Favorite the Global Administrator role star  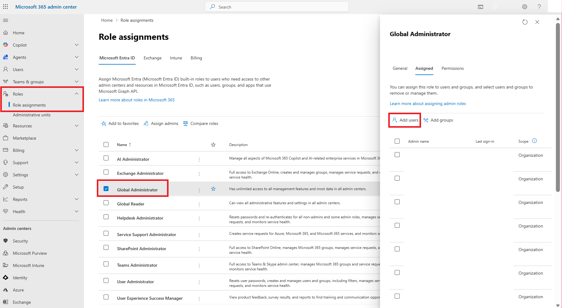[213, 189]
